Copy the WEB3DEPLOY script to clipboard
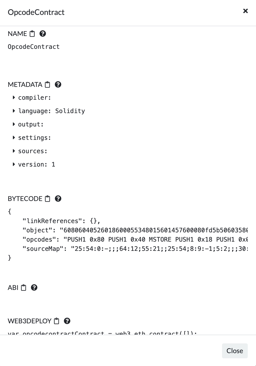The image size is (256, 366). click(57, 321)
